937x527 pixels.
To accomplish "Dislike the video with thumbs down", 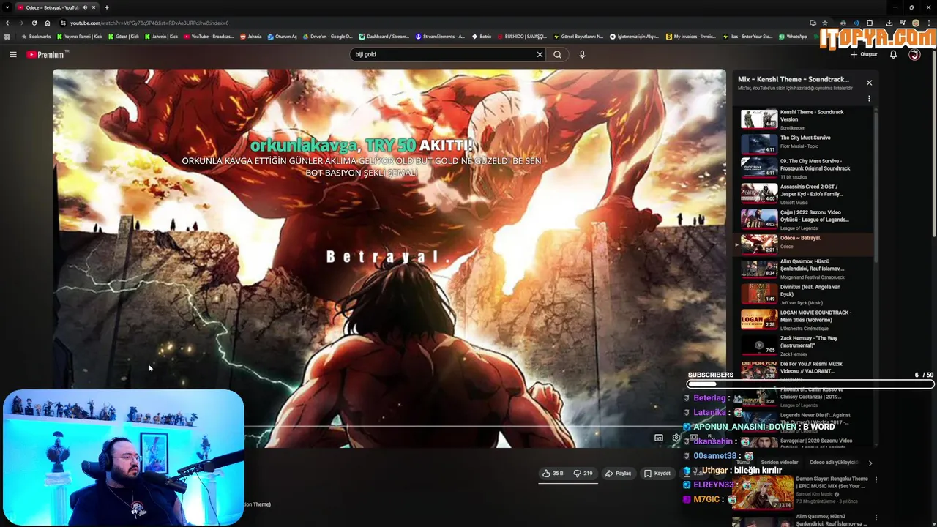I will [x=583, y=474].
